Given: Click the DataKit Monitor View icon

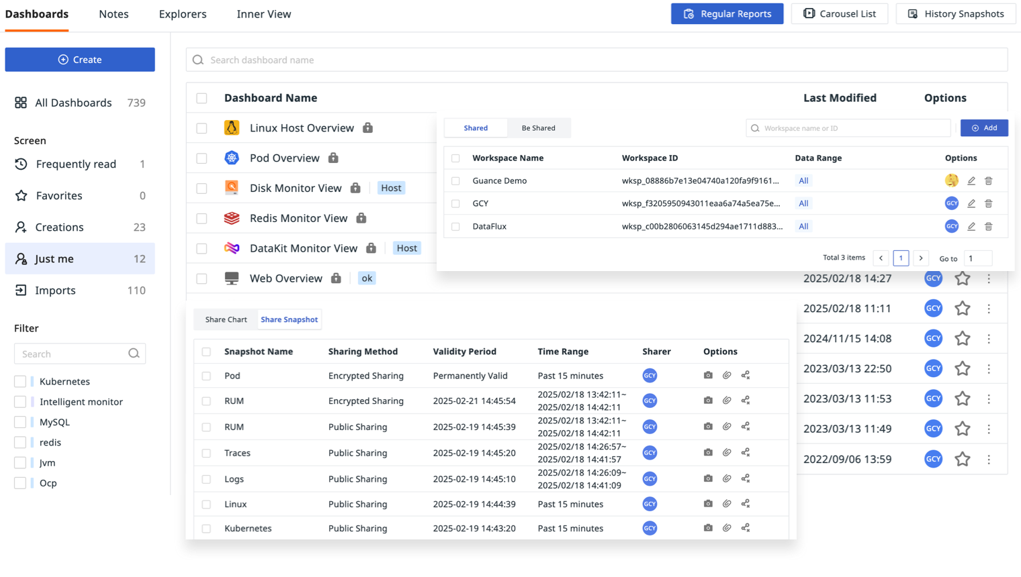Looking at the screenshot, I should tap(232, 248).
